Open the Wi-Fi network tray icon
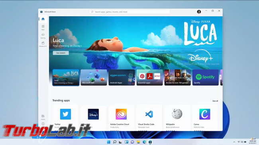This screenshot has width=259, height=145. tap(239, 142)
